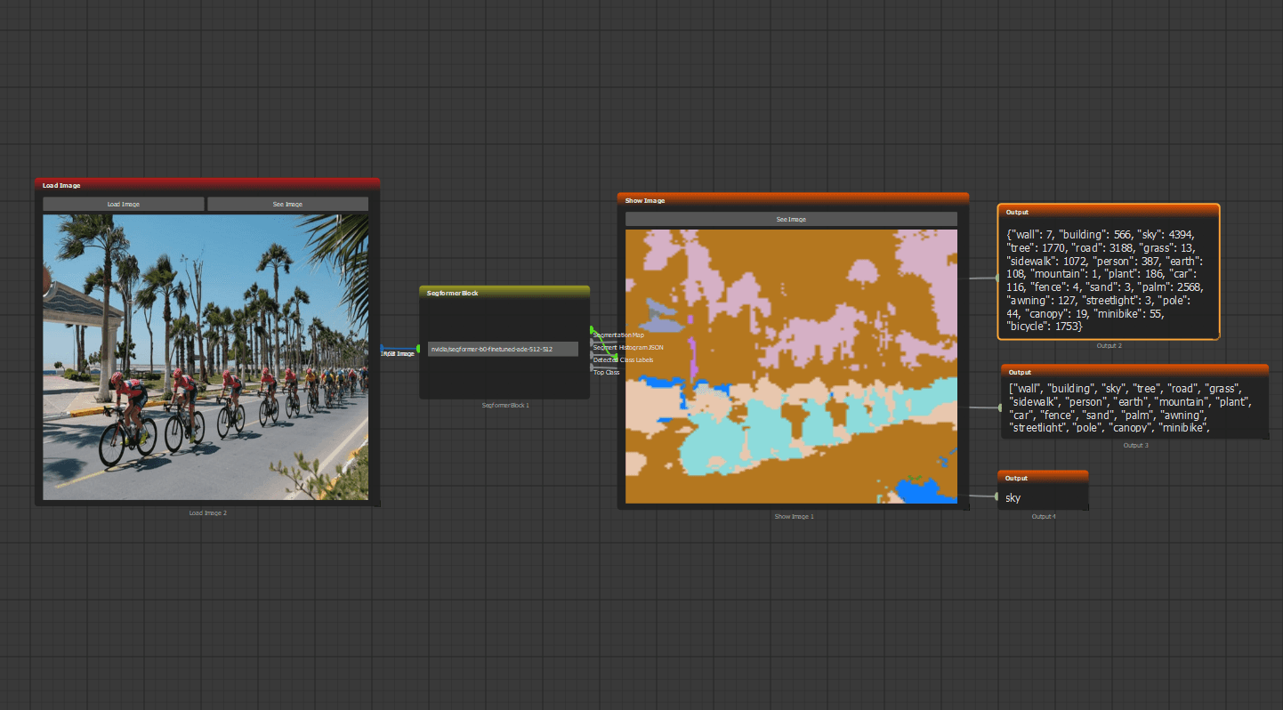The height and width of the screenshot is (710, 1283).
Task: Select the SegformerBlock node header
Action: click(x=504, y=292)
